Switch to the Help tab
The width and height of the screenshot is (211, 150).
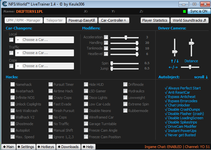88,147
